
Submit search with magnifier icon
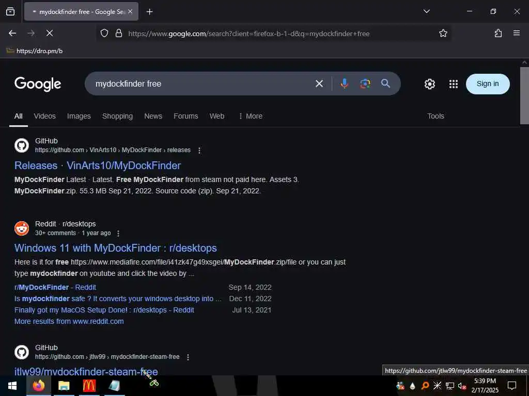pos(385,84)
